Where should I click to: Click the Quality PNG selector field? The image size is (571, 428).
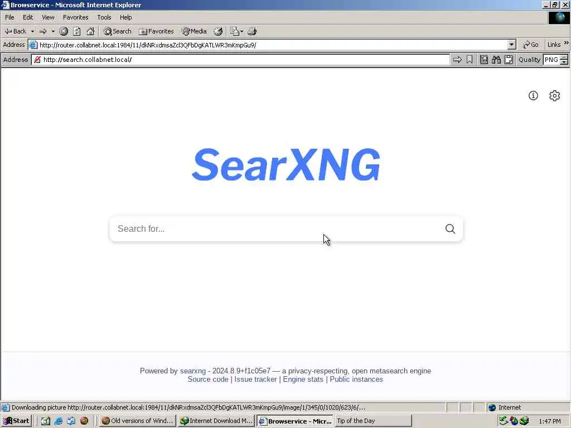pos(551,60)
